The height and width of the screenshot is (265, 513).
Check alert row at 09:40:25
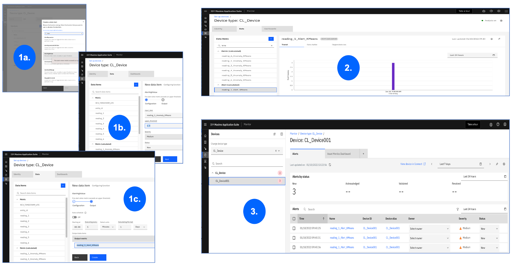click(294, 228)
